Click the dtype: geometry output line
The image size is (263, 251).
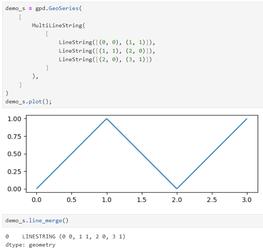pos(30,245)
